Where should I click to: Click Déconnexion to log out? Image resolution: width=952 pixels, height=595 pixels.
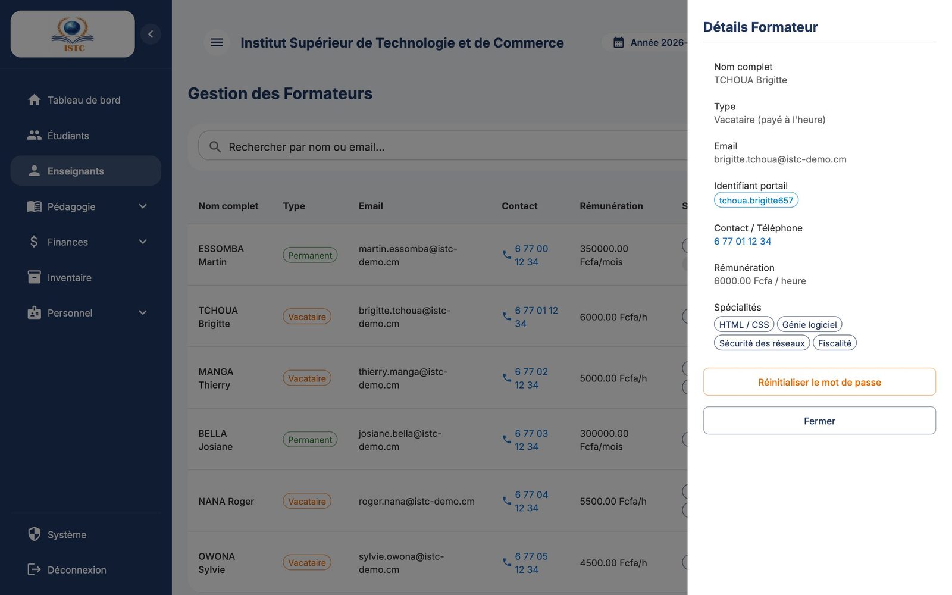(x=86, y=569)
